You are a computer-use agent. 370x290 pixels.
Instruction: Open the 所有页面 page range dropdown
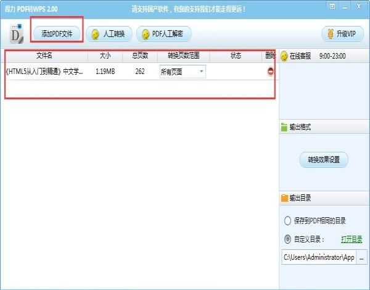click(x=183, y=72)
